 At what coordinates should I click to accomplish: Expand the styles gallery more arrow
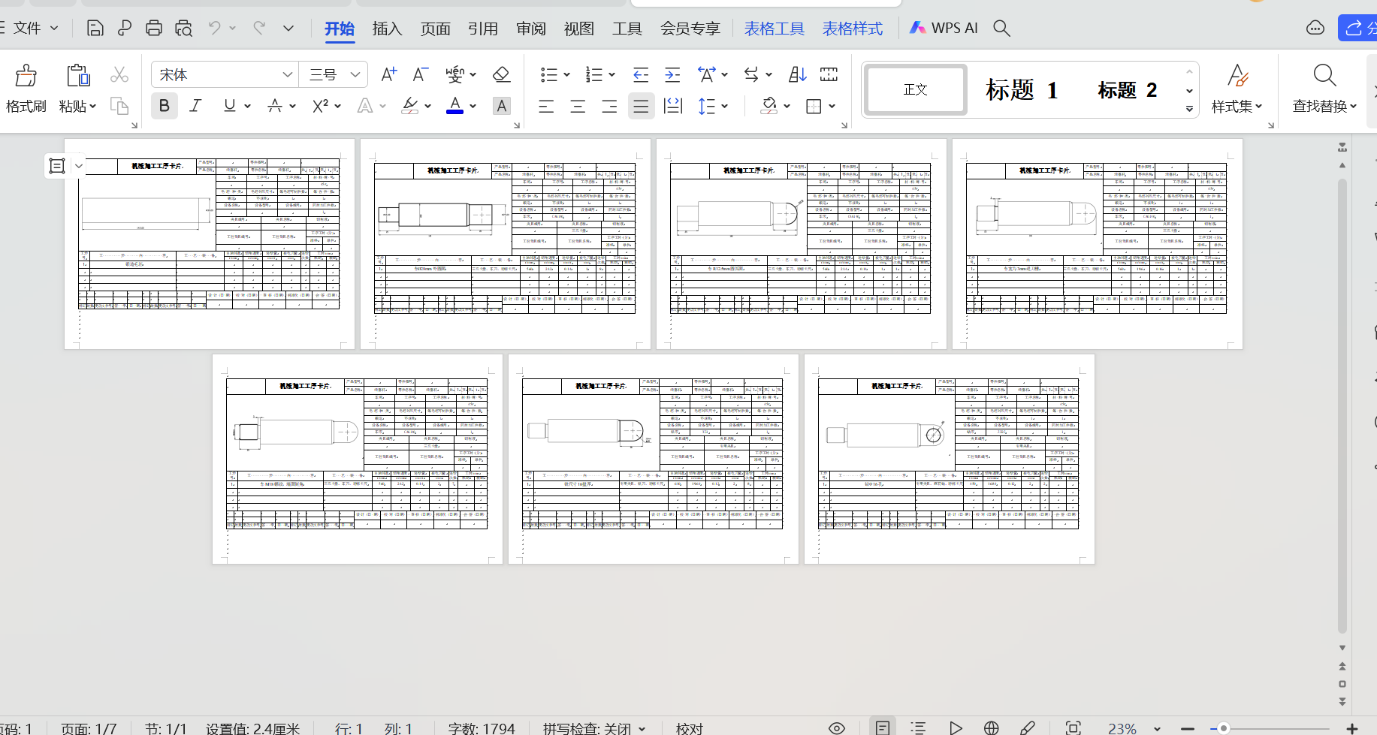(1189, 109)
